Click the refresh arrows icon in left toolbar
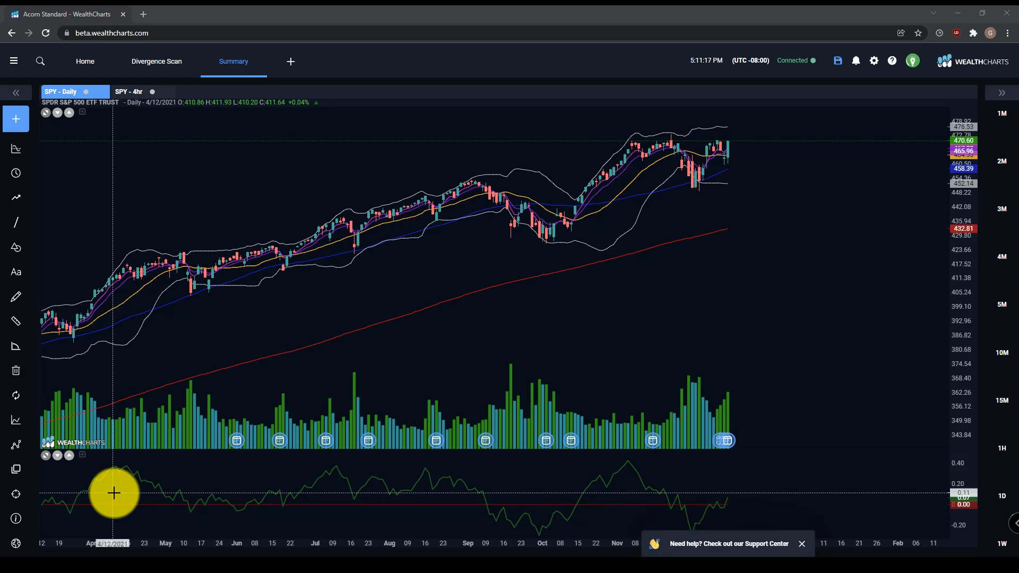Image resolution: width=1019 pixels, height=573 pixels. click(x=16, y=395)
